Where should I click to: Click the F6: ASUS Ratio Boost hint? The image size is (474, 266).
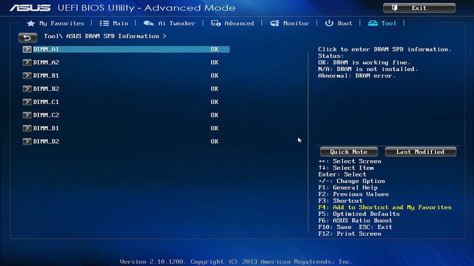click(x=355, y=221)
